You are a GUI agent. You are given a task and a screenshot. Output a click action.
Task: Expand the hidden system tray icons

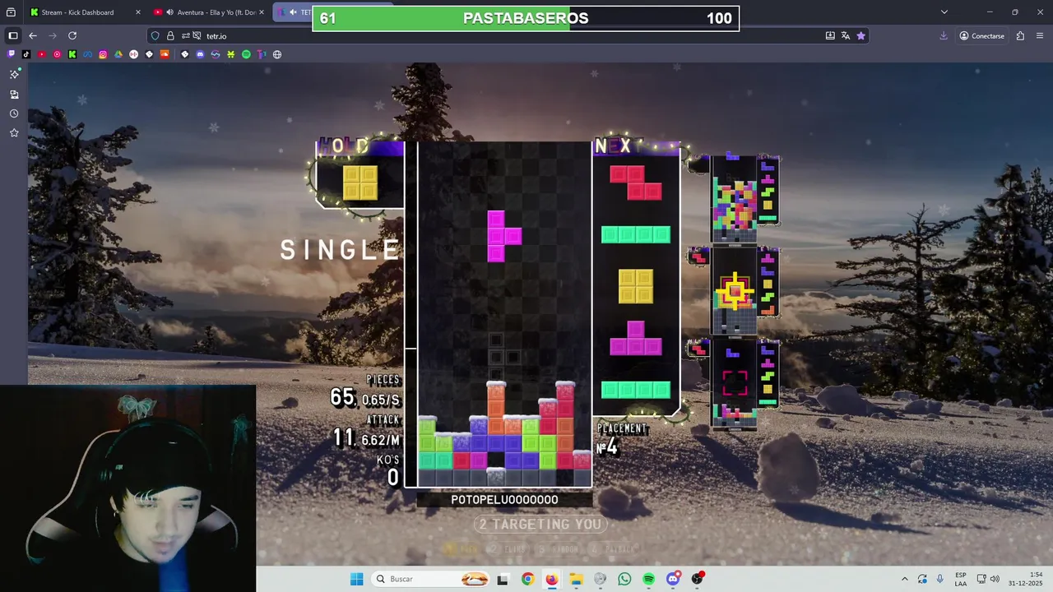coord(905,579)
